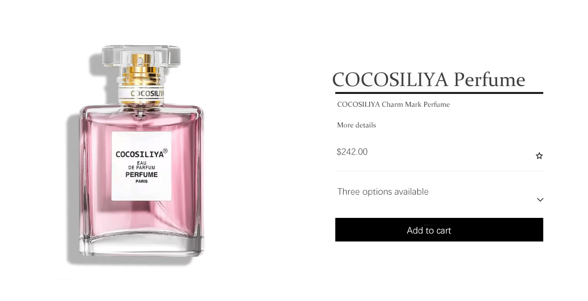Click the COCOSILIYA neck band text

coord(147,93)
